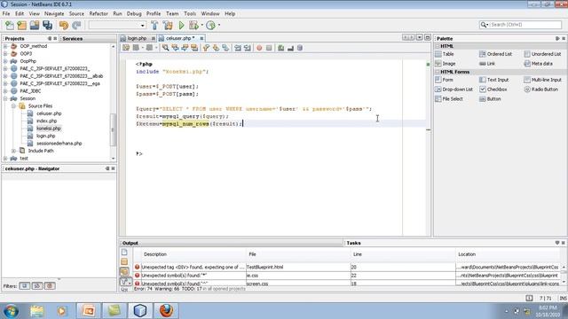Click the Text Input palette item
The height and width of the screenshot is (319, 568).
coord(494,80)
